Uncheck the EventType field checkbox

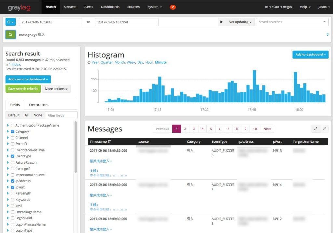13,156
